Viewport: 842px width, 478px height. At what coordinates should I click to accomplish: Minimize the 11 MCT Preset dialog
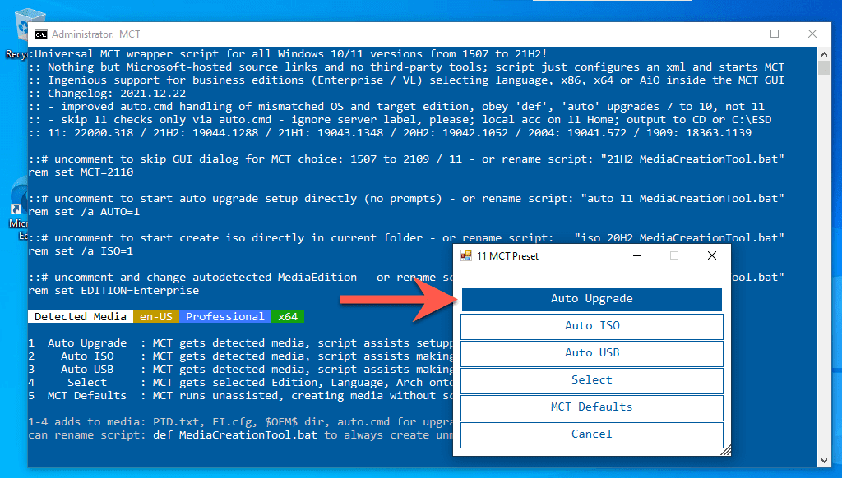(x=636, y=255)
